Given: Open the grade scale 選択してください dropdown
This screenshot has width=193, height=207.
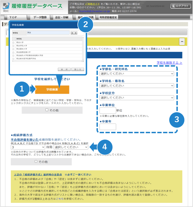Looking at the screenshot, I should coord(71,147).
